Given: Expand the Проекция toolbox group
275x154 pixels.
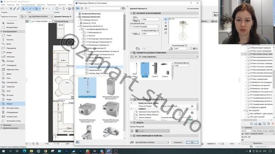Looking at the screenshot, I should pos(2,125).
